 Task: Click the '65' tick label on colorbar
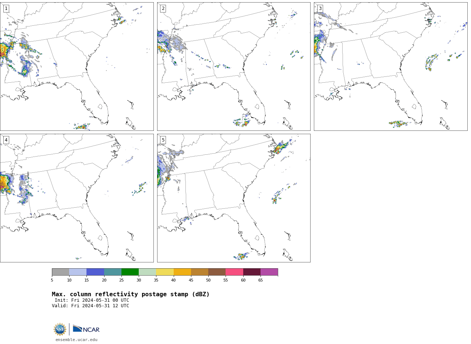click(x=261, y=280)
